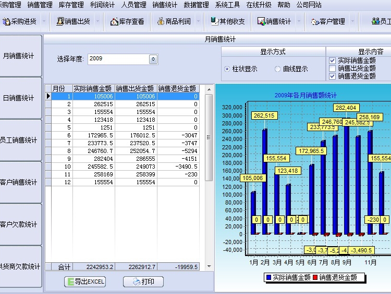Screen dimensions: 391x294
Task: Select 曲线显示 curve display radio button
Action: coord(277,69)
